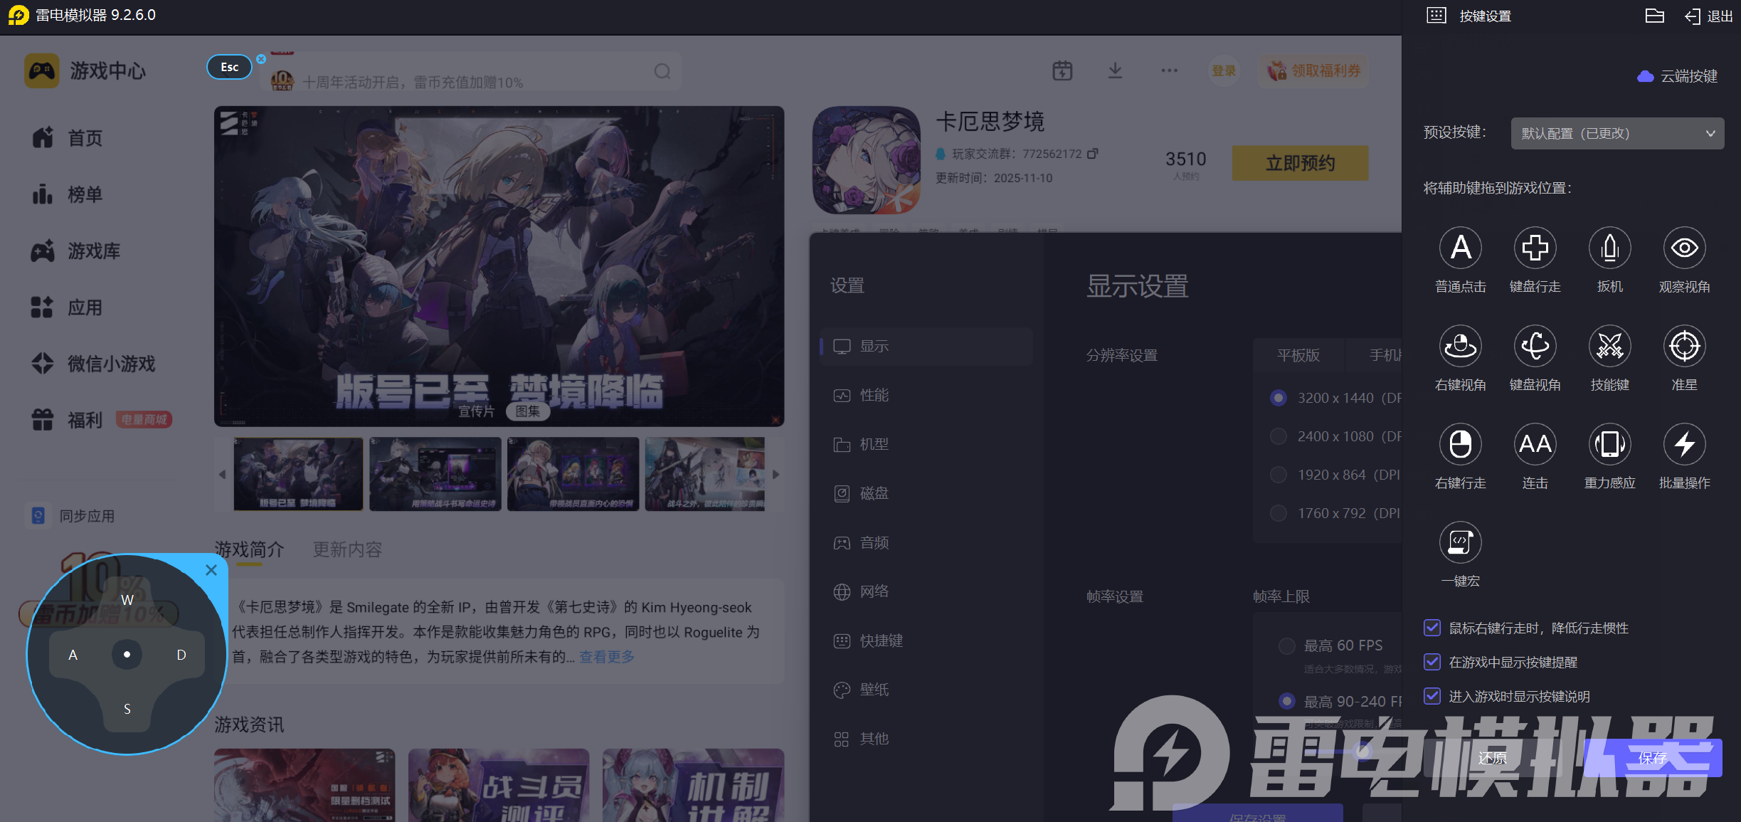Expand the 预设按键 default config dropdown
This screenshot has height=822, width=1741.
point(1616,133)
